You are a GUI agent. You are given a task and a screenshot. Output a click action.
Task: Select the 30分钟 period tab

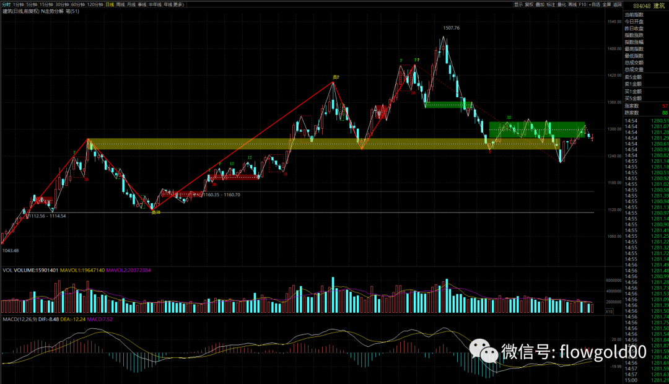[x=62, y=4]
